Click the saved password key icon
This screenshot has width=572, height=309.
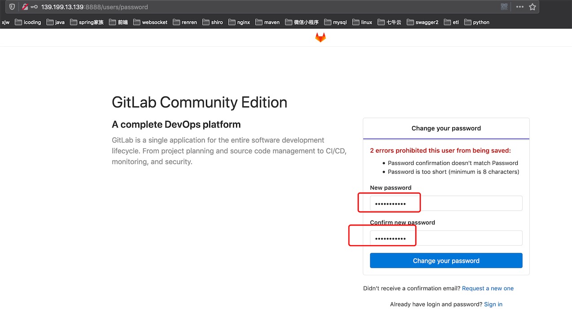pyautogui.click(x=34, y=7)
